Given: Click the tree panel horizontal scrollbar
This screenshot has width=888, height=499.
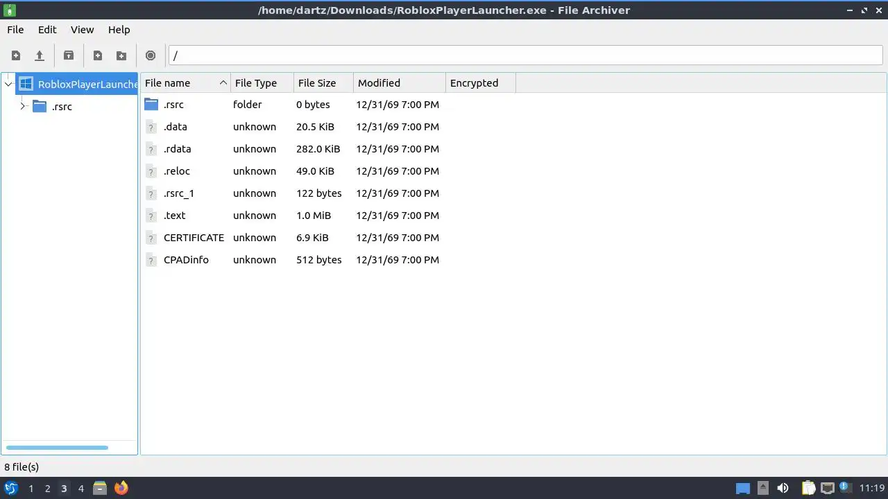Looking at the screenshot, I should 57,448.
